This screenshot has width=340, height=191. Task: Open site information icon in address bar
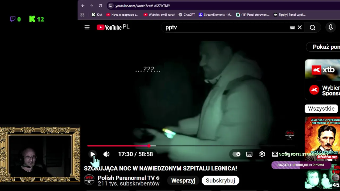111,6
